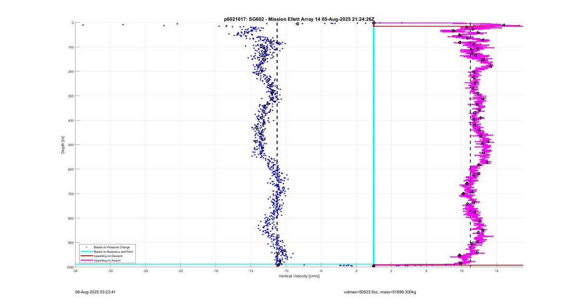
Task: Click the cyan line sample in the legend
Action: (x=87, y=251)
